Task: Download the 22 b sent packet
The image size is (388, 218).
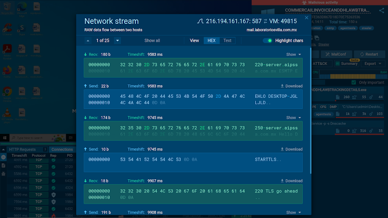Action: click(292, 86)
